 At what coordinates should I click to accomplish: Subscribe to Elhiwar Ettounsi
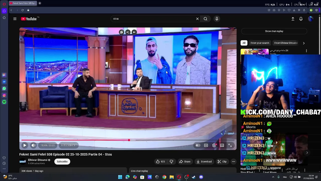click(x=62, y=162)
